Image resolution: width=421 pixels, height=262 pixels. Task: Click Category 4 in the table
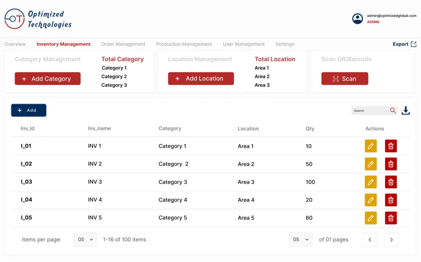pos(173,200)
